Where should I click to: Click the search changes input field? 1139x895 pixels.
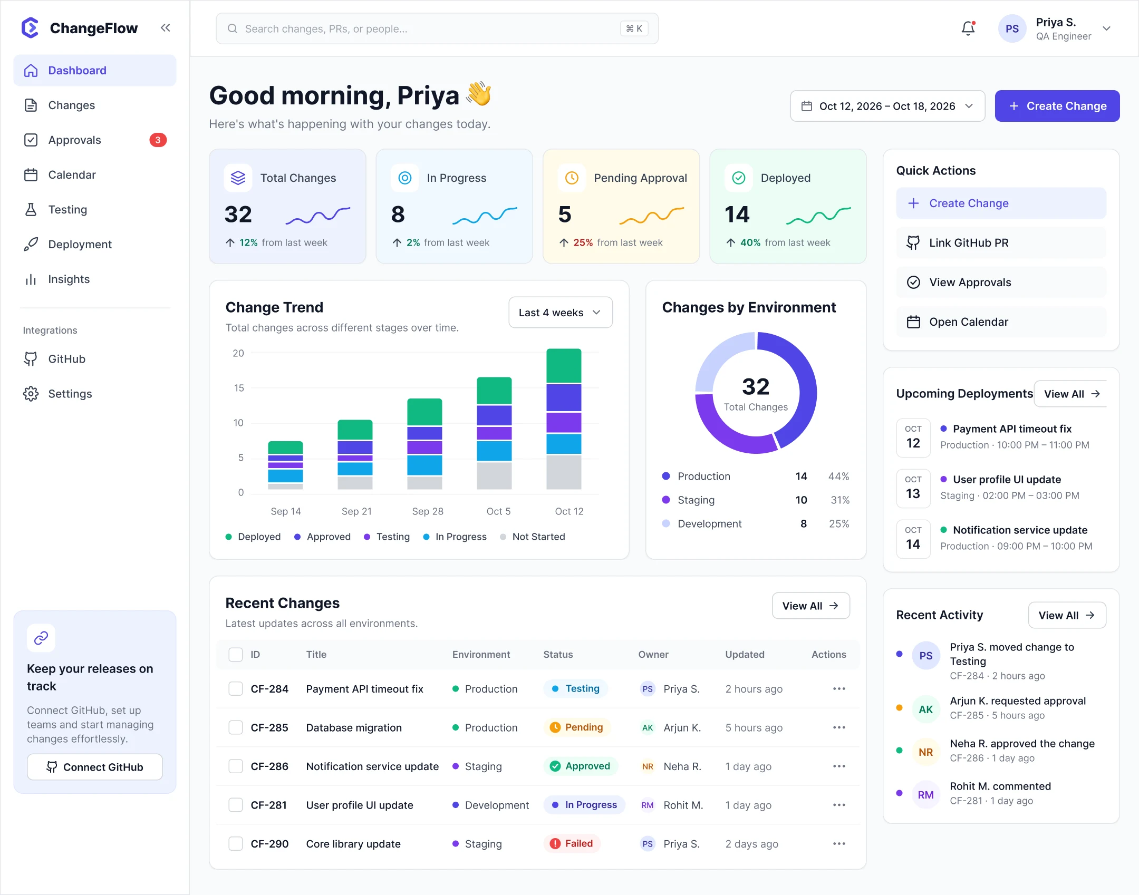[x=437, y=28]
